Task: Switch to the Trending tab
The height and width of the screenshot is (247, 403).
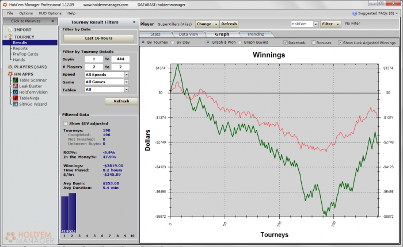Action: click(256, 34)
